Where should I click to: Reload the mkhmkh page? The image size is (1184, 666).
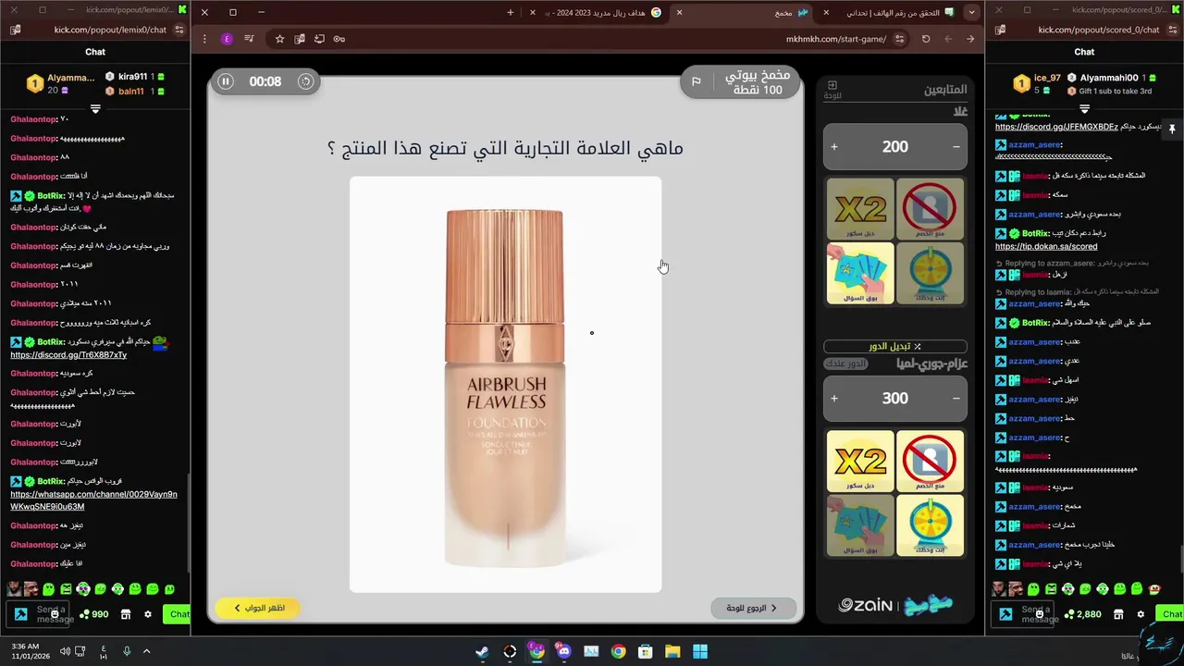(x=926, y=39)
